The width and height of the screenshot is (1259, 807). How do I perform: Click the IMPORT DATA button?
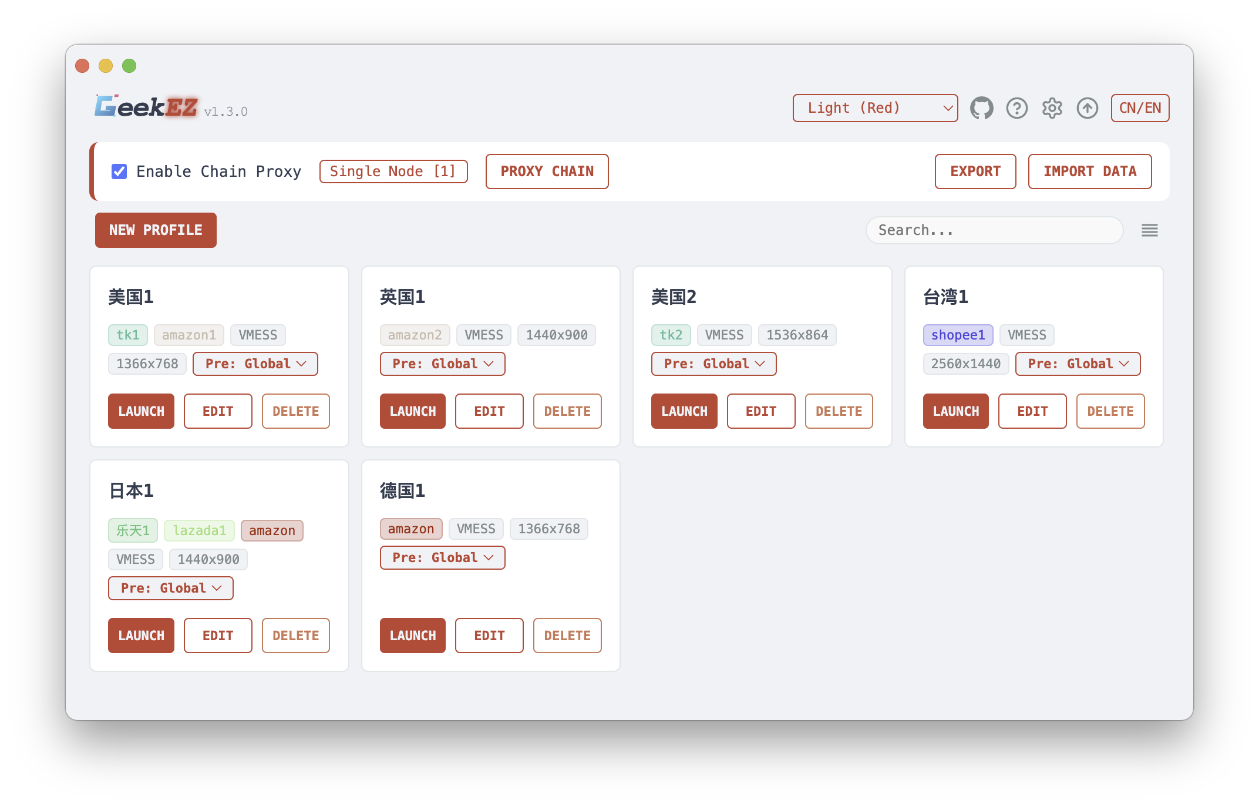point(1089,172)
